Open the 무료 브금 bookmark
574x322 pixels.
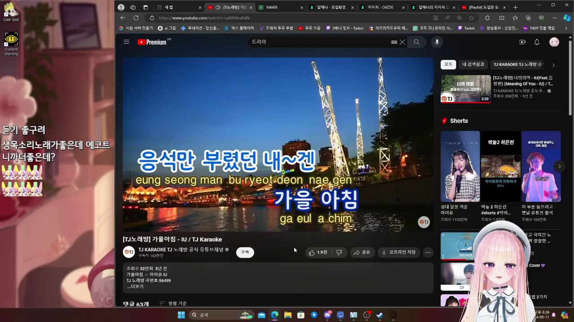(x=309, y=28)
